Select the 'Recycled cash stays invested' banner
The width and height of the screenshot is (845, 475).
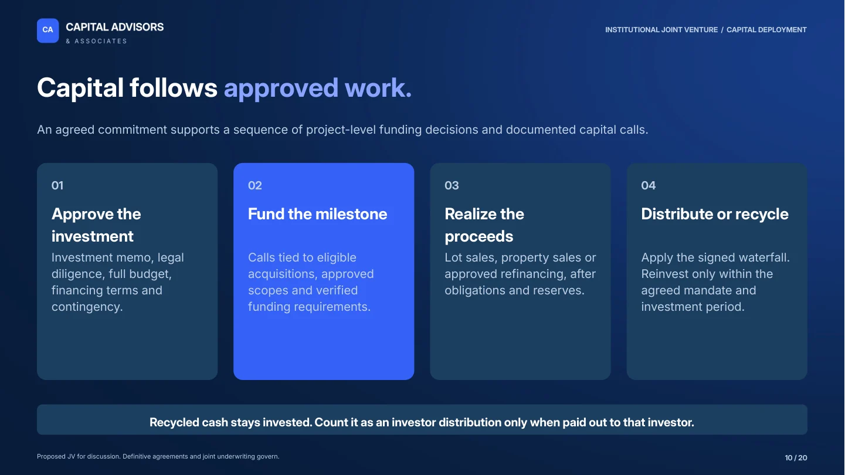pos(422,420)
